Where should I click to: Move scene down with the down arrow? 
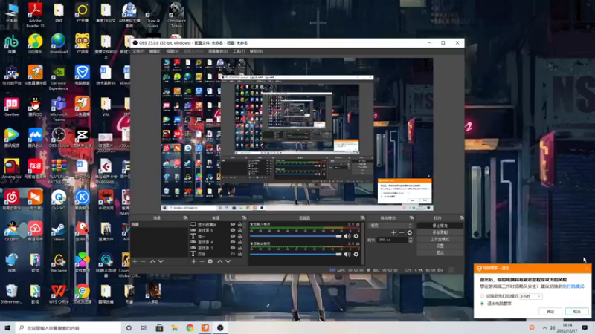161,261
